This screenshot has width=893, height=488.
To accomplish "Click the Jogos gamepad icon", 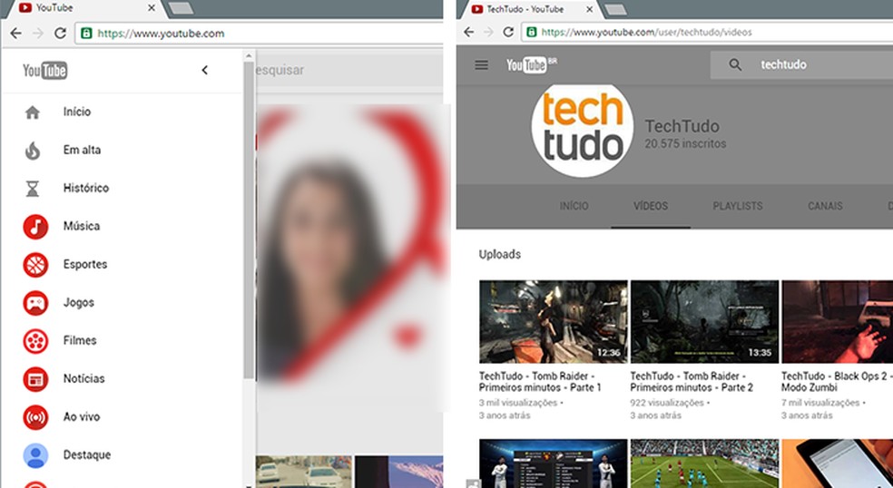I will click(x=35, y=302).
